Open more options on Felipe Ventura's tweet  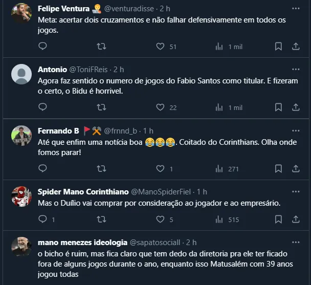pos(295,9)
